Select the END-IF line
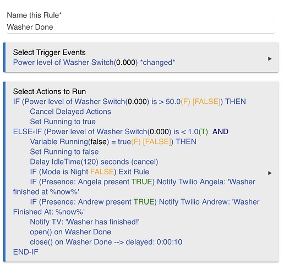 click(x=26, y=252)
